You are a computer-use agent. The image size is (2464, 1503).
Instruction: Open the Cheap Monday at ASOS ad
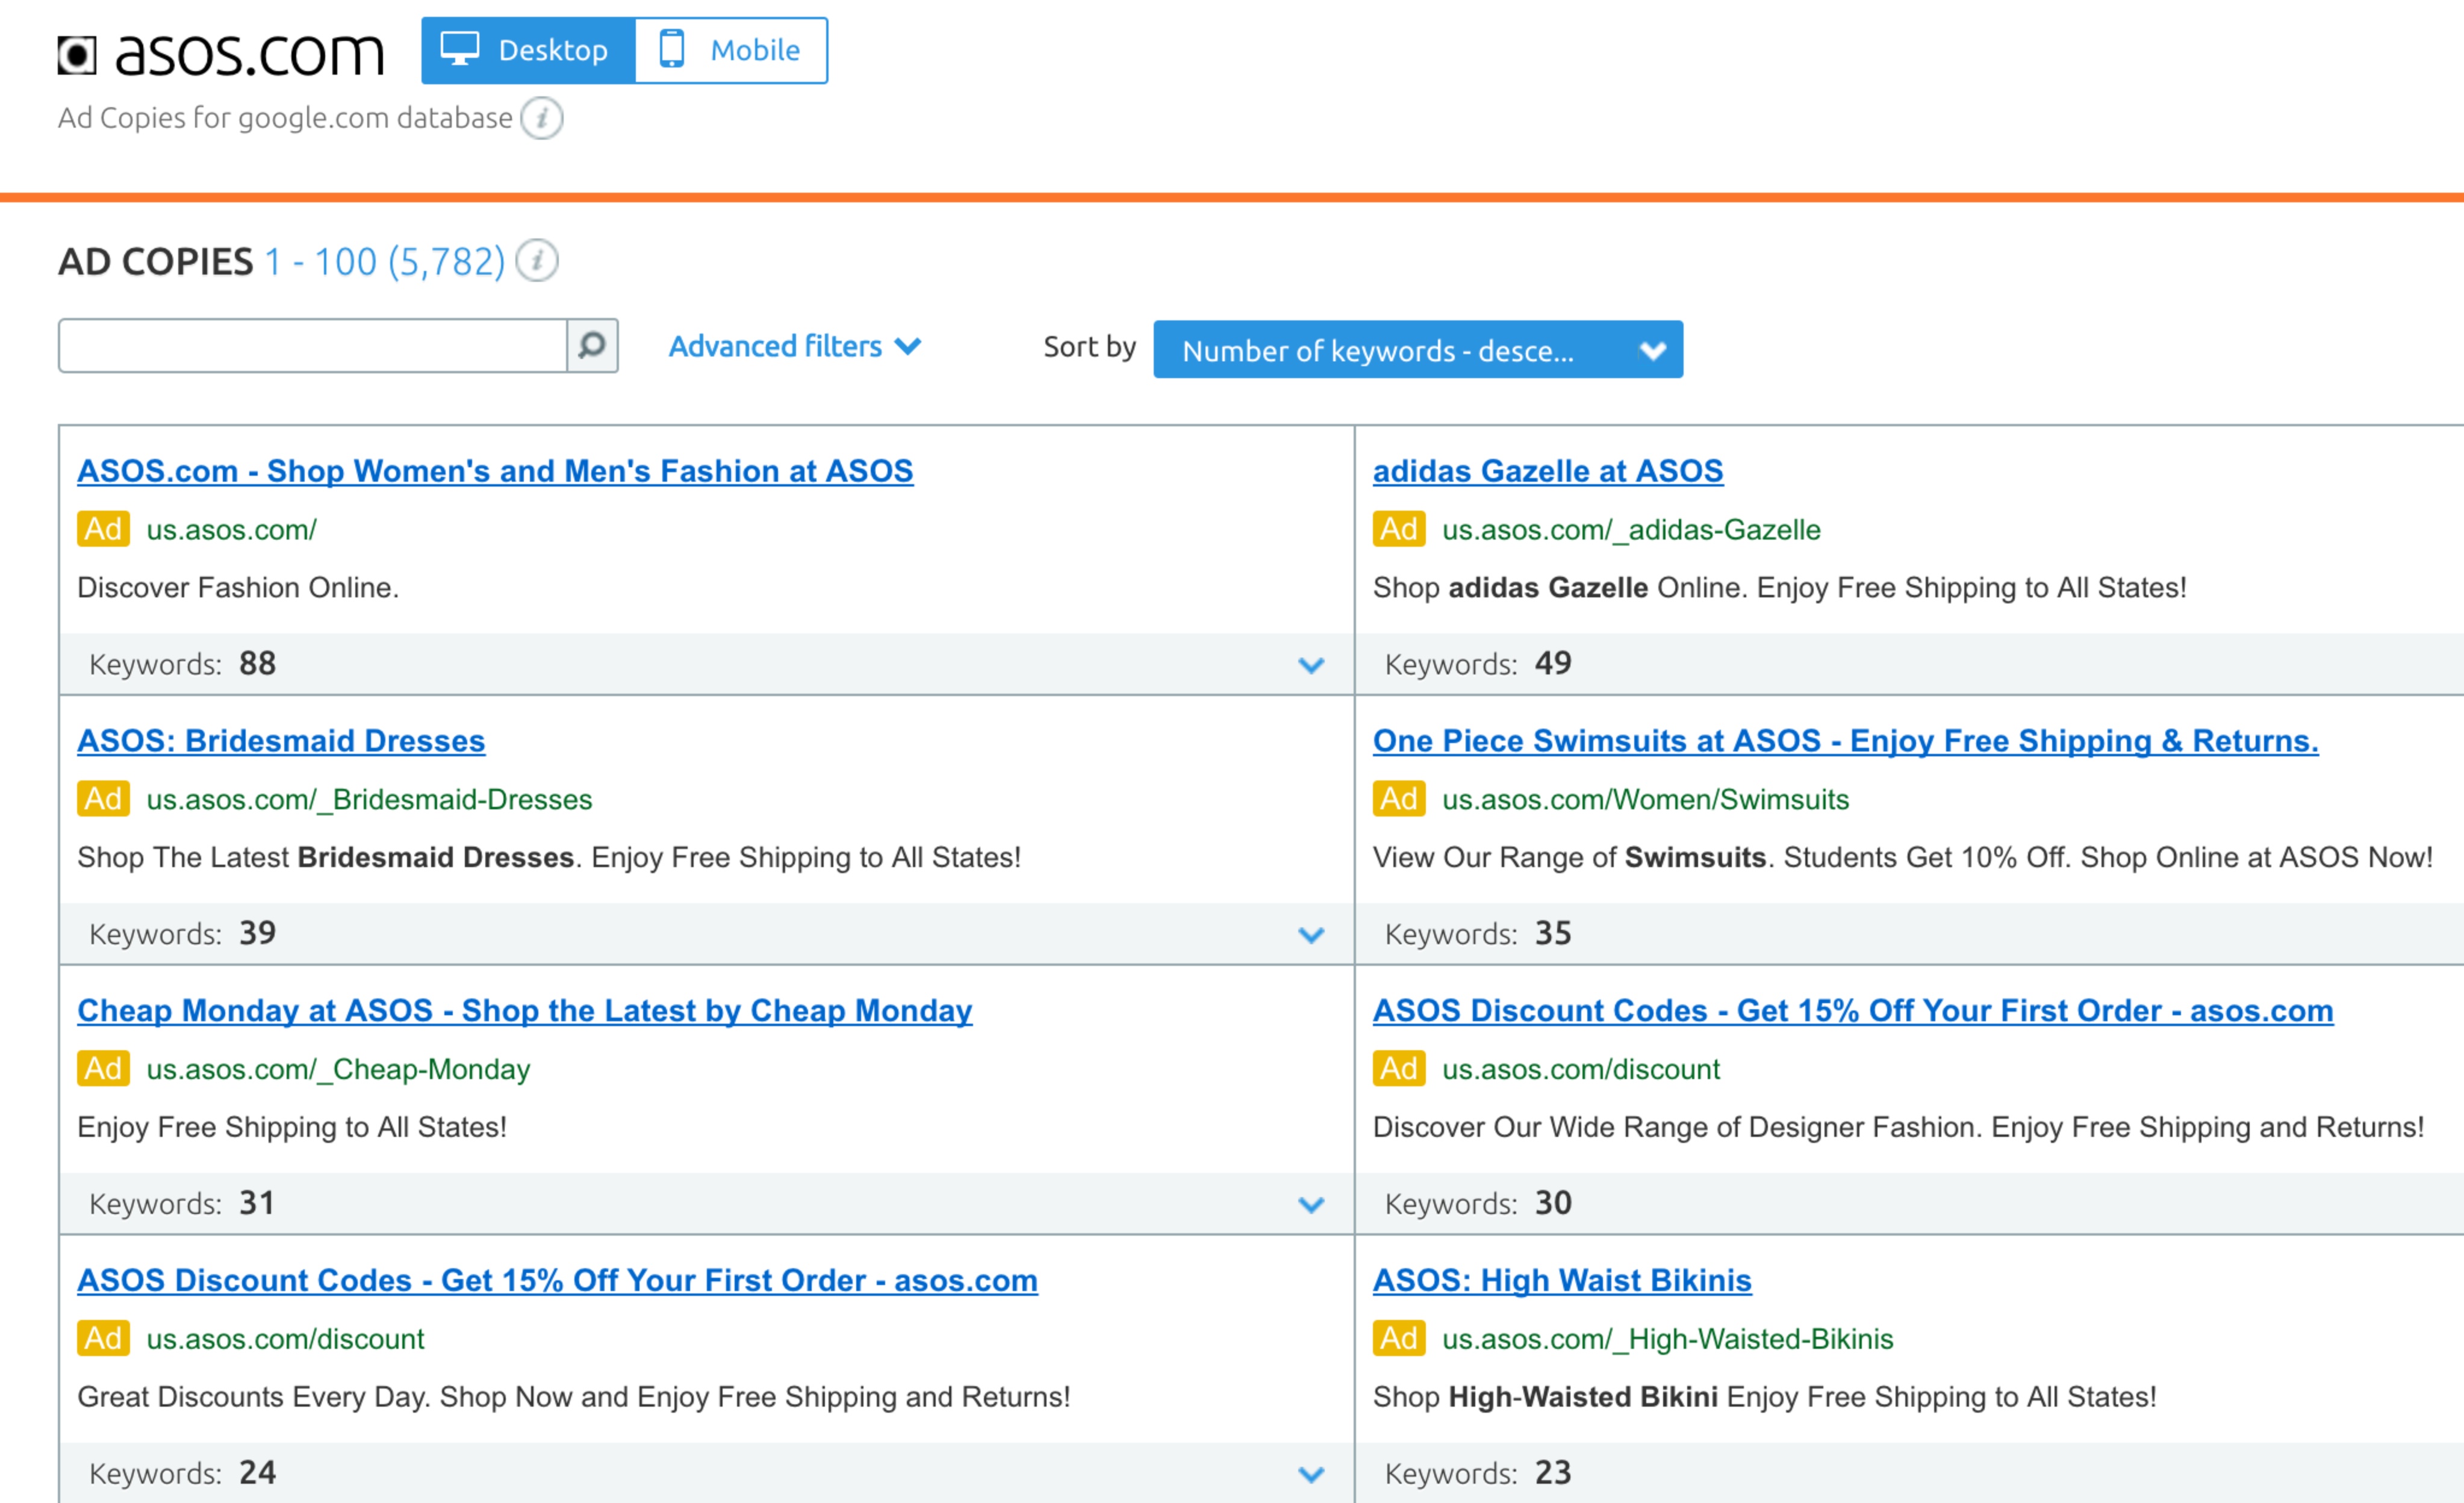point(525,1011)
